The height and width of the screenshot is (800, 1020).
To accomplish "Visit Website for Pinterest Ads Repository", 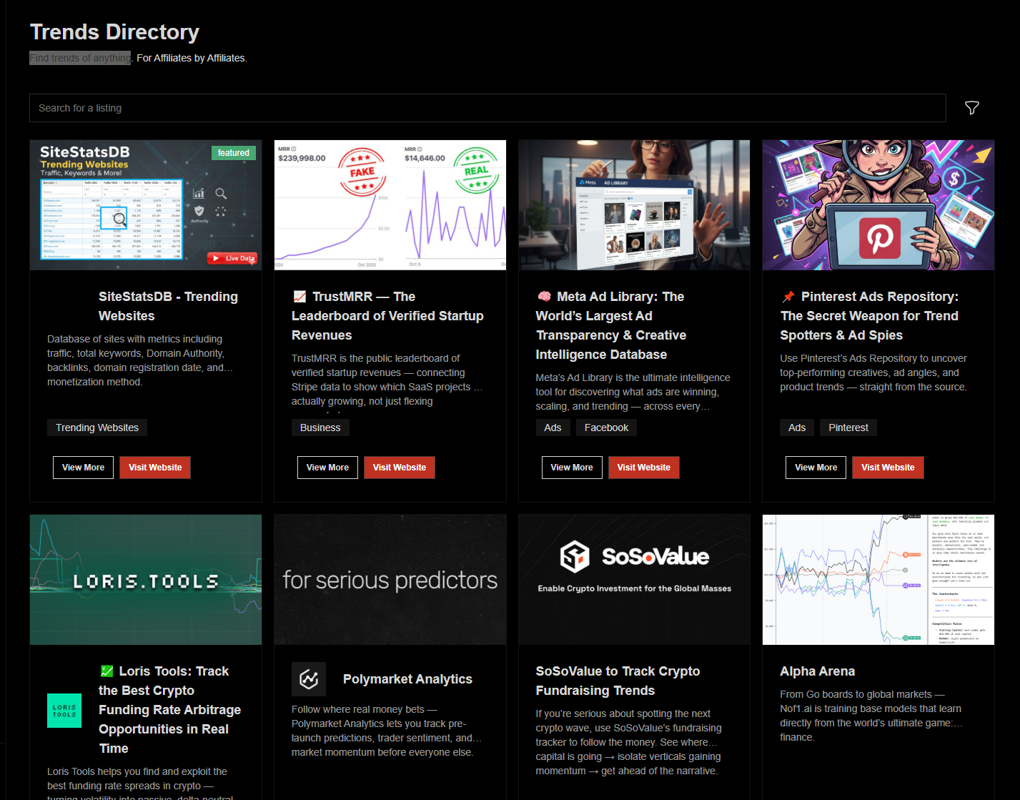I will click(x=888, y=468).
